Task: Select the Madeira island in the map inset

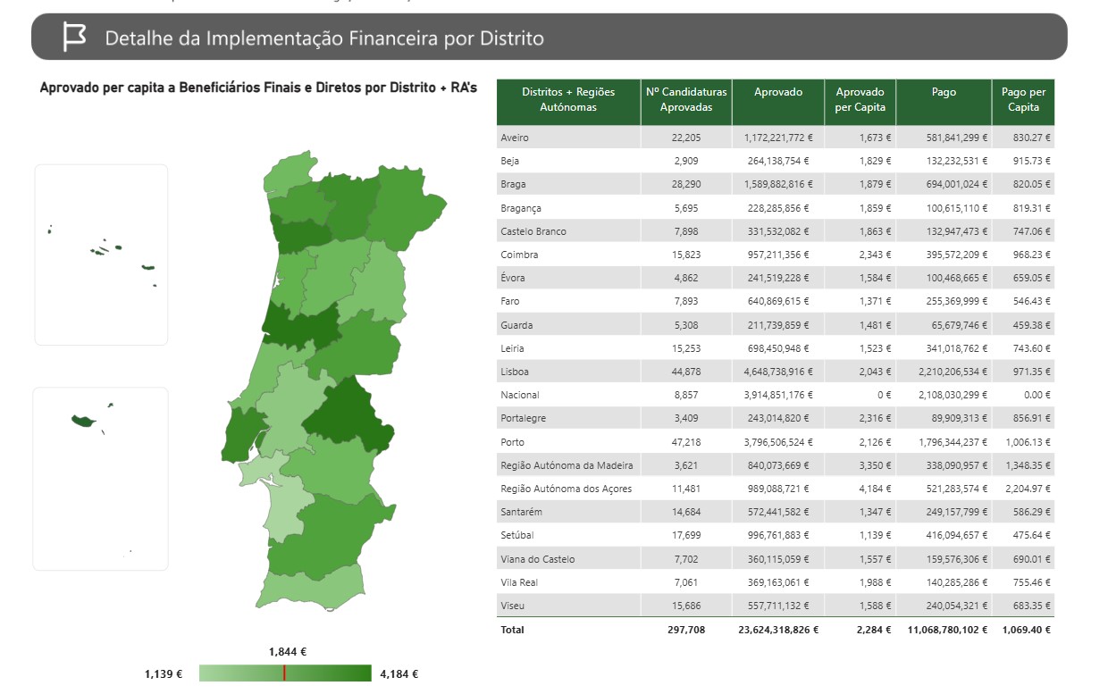Action: 84,421
